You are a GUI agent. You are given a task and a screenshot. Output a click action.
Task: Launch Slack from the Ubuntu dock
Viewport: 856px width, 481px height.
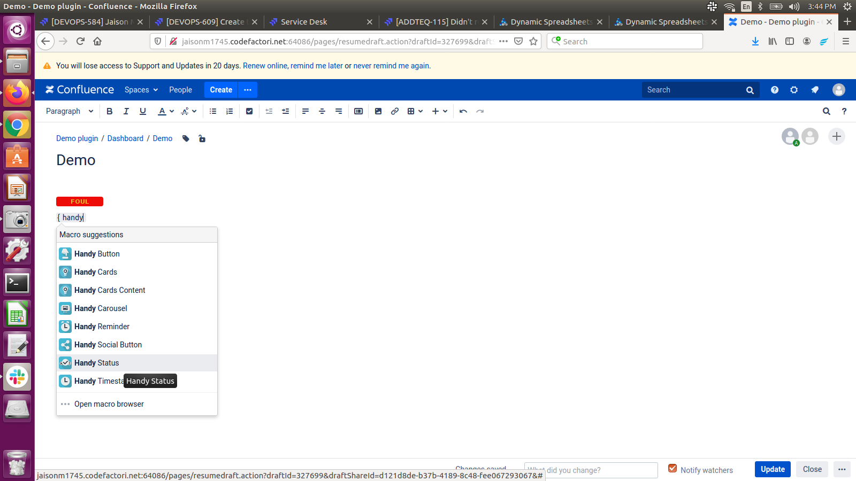(x=17, y=377)
